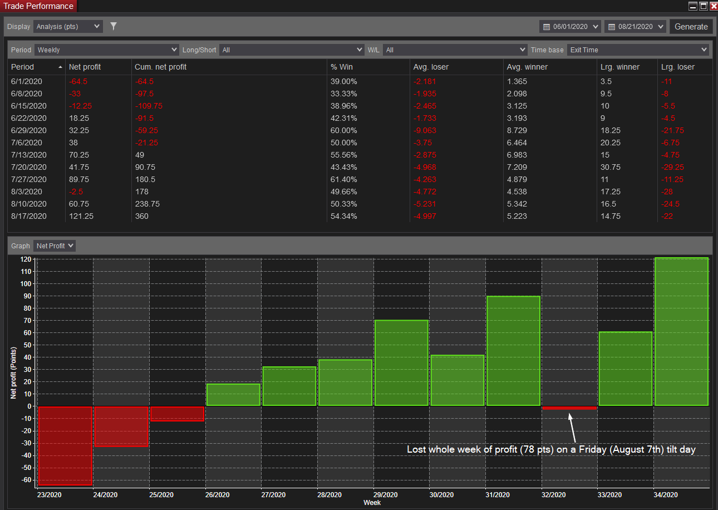Screen dimensions: 718x510
Task: Click the start date calendar icon
Action: point(547,27)
